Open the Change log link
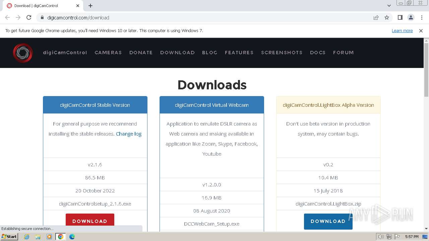The image size is (429, 241). pos(129,134)
